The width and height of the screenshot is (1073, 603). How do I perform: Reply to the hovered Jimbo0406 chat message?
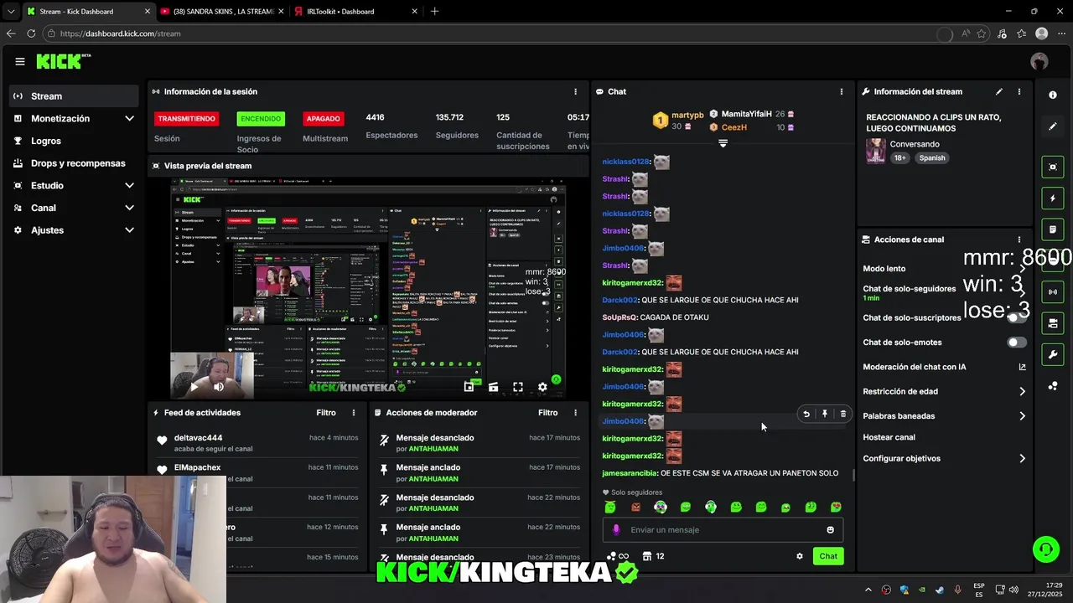(x=806, y=414)
